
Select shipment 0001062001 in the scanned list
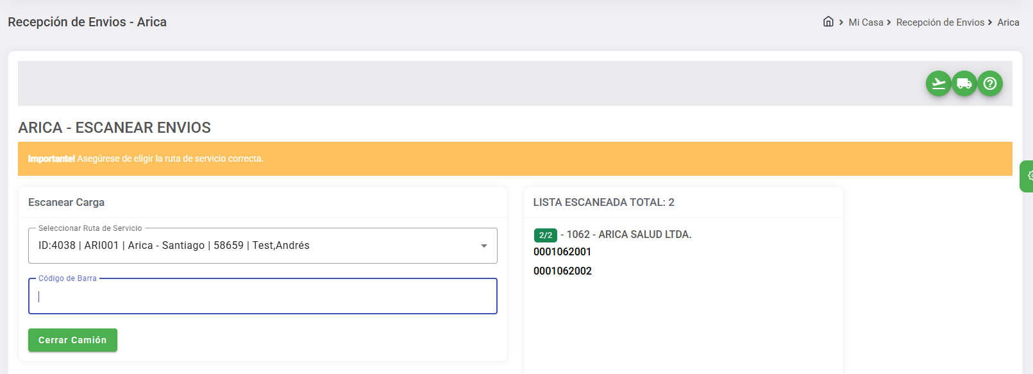tap(562, 251)
